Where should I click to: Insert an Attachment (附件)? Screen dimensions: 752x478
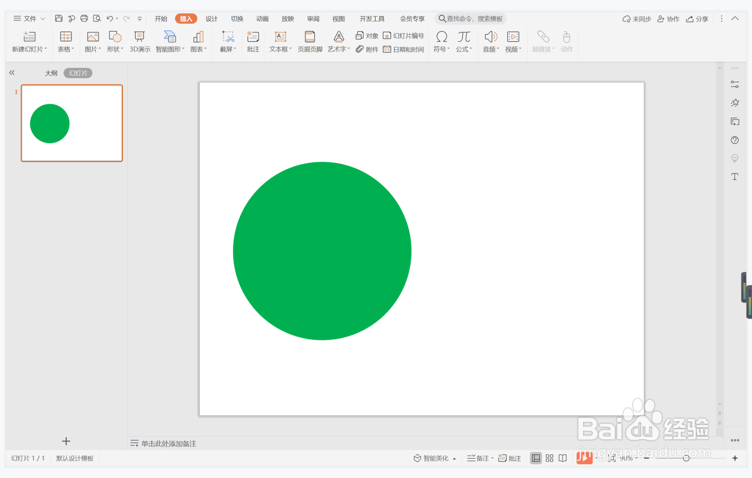click(367, 49)
